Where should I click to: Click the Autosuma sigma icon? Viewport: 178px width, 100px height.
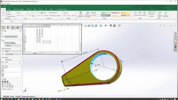coord(149,12)
